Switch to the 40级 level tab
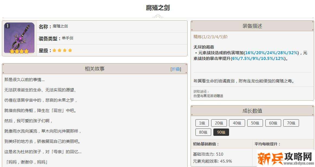Screen dimensions: 315x167 point(237,123)
